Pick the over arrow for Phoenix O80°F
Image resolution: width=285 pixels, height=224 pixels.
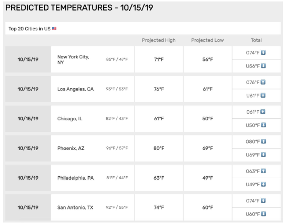coord(263,141)
